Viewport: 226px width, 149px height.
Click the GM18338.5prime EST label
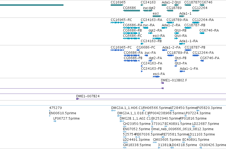coord(137,145)
